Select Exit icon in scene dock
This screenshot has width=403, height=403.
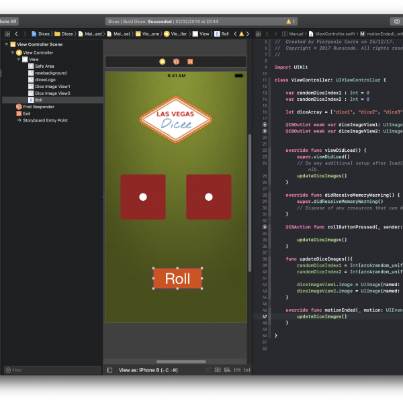point(190,62)
